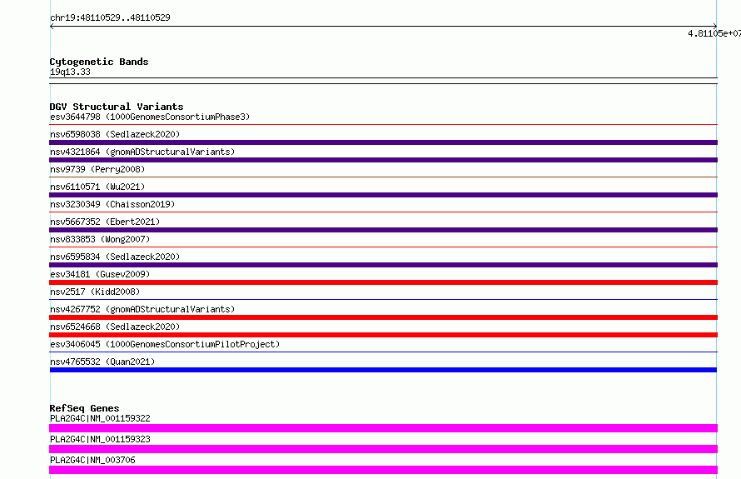Image resolution: width=741 pixels, height=479 pixels.
Task: Click PLA2G4C|NM_001159323 gene label
Action: (100, 439)
